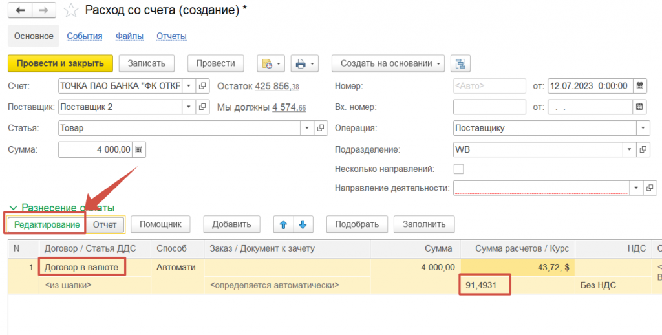The image size is (662, 335).
Task: Open Поставщик 2 record with open icon
Action: click(x=202, y=107)
